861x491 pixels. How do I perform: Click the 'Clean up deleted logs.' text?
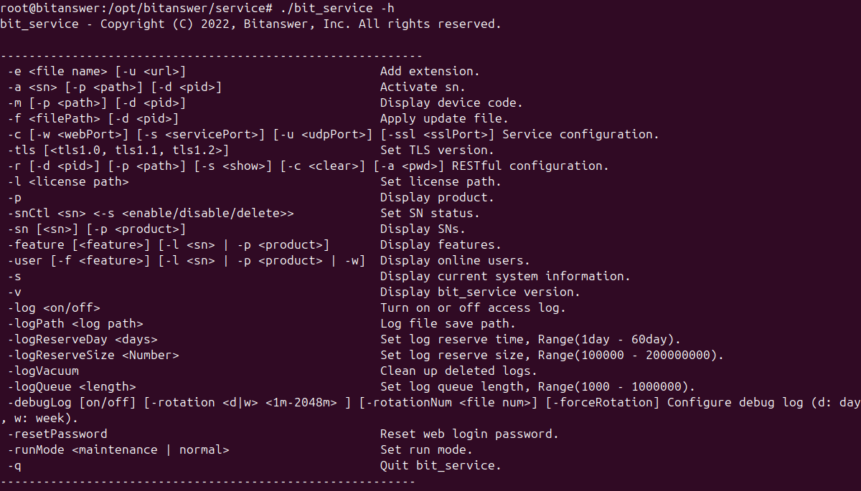[x=458, y=371]
